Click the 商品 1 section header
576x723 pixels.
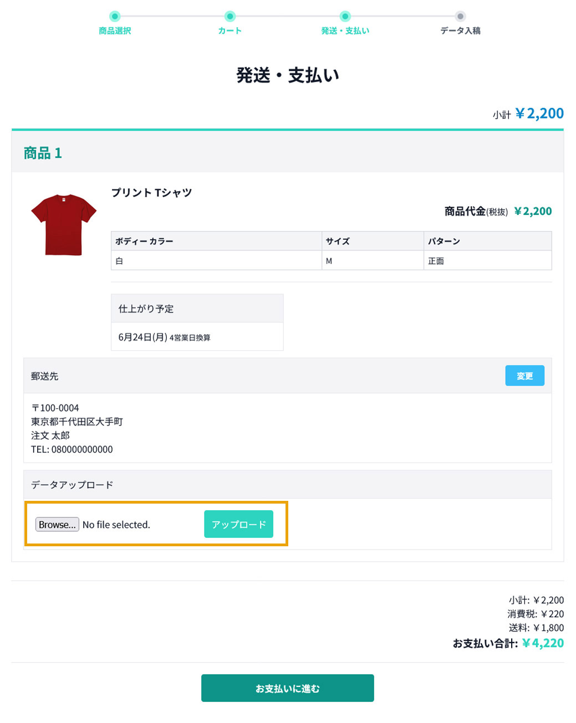pyautogui.click(x=43, y=153)
